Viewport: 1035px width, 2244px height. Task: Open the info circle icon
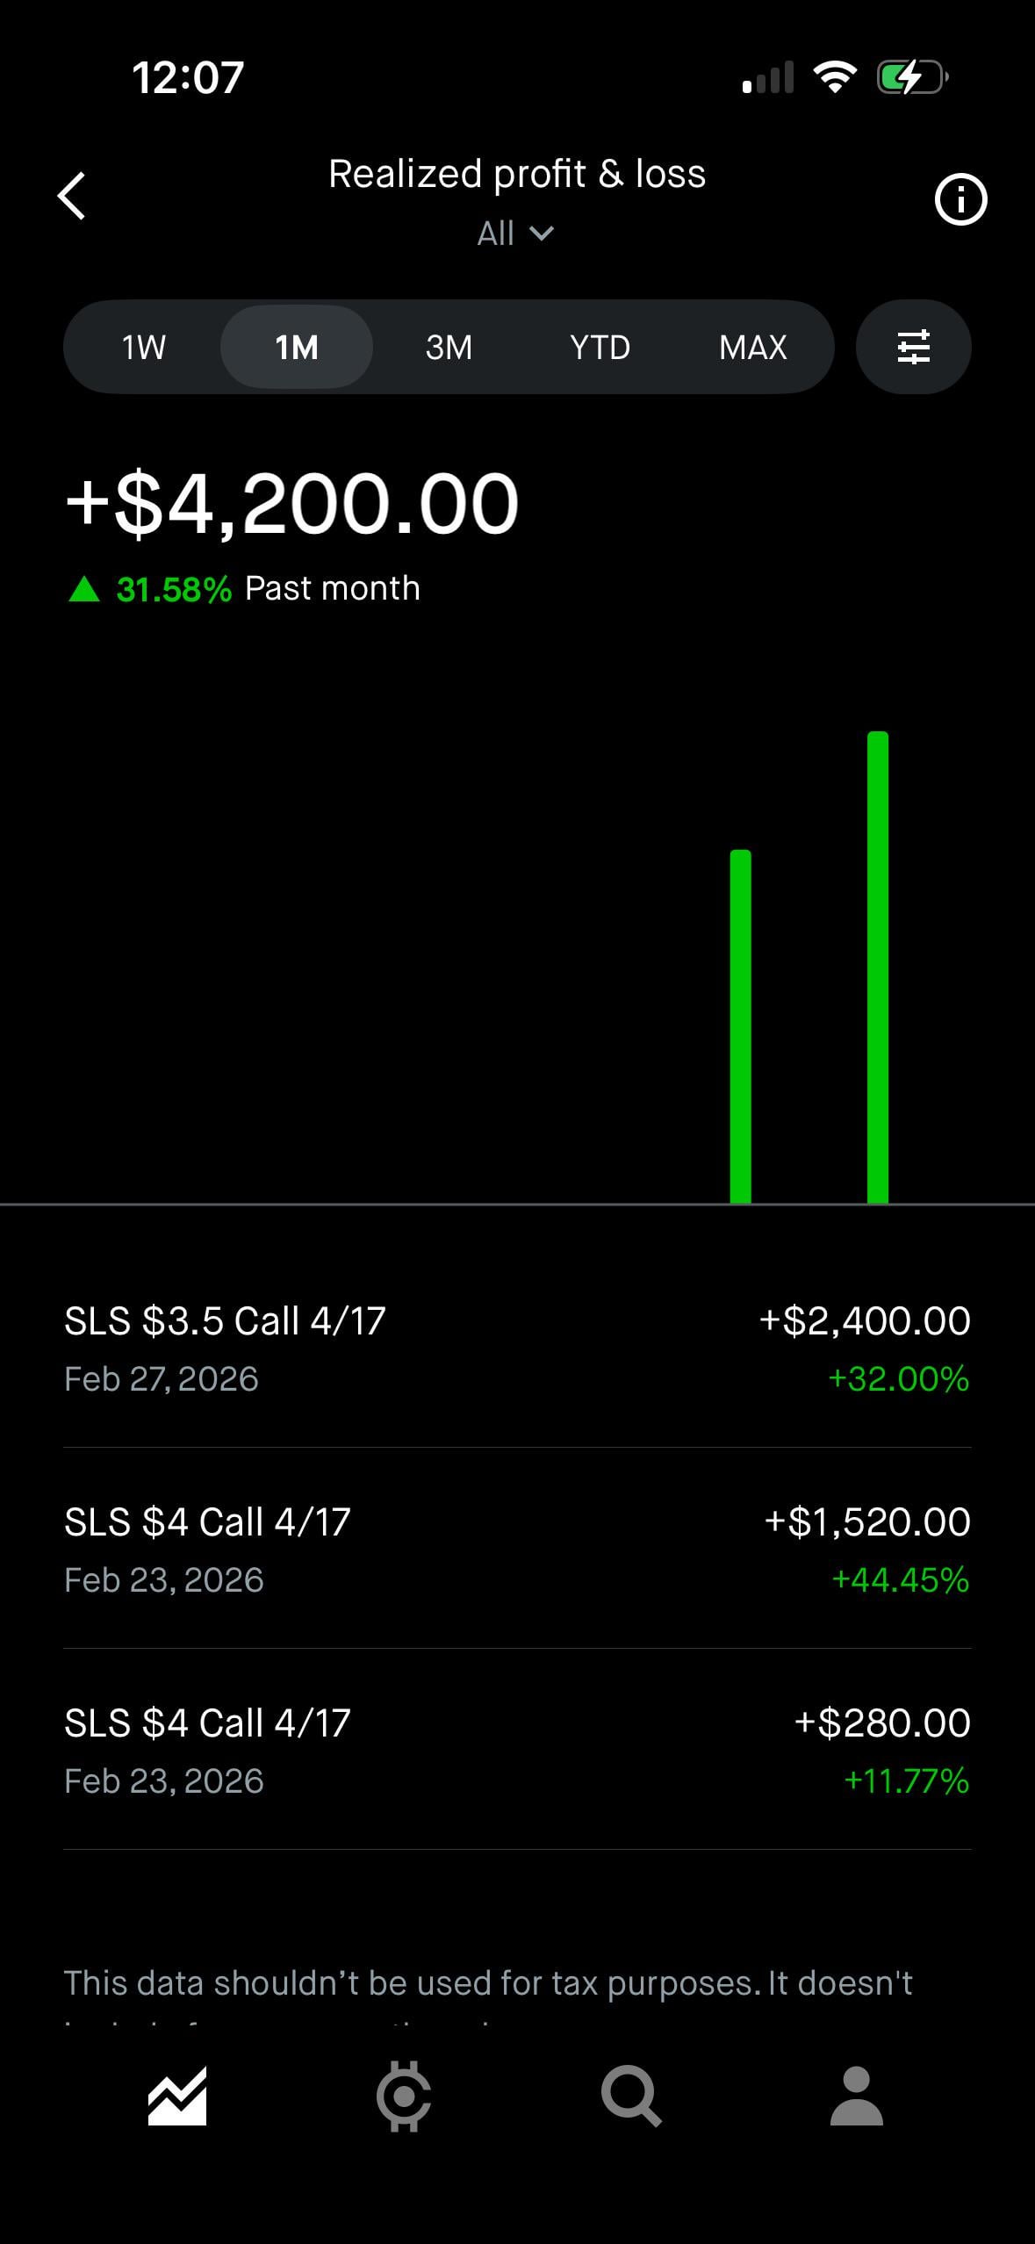click(x=960, y=200)
